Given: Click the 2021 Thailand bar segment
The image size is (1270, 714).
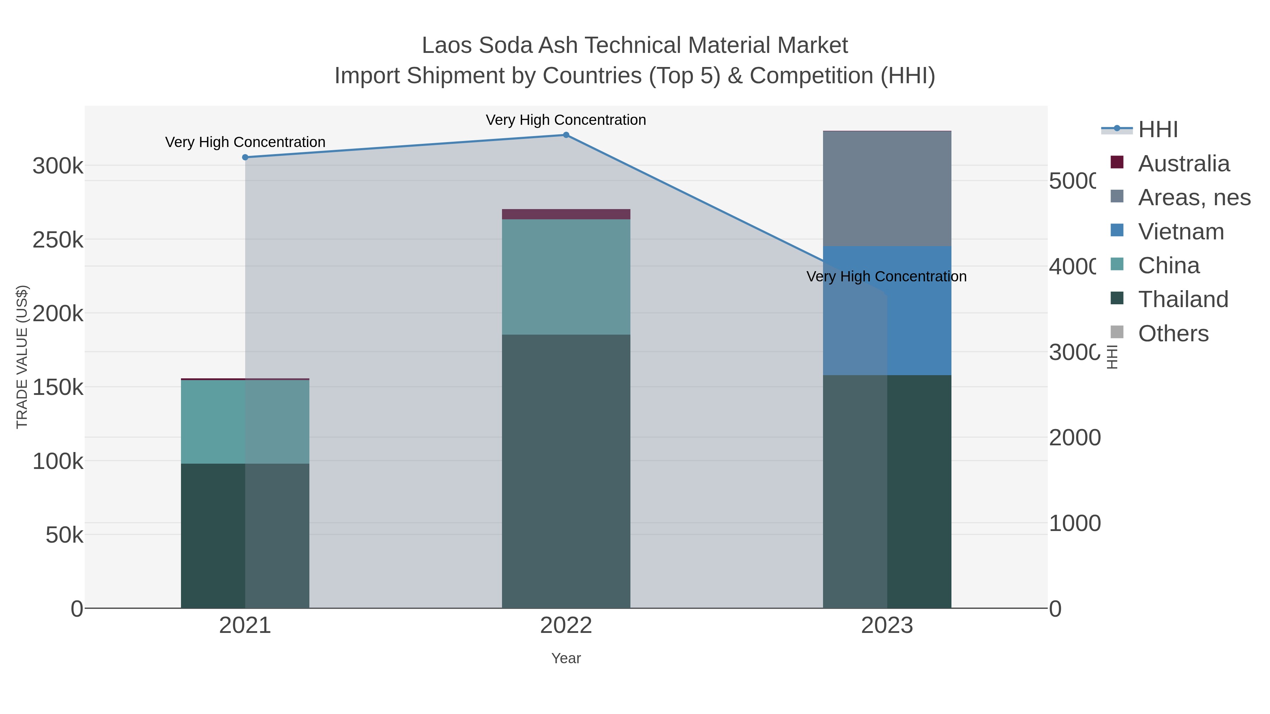Looking at the screenshot, I should [x=245, y=536].
